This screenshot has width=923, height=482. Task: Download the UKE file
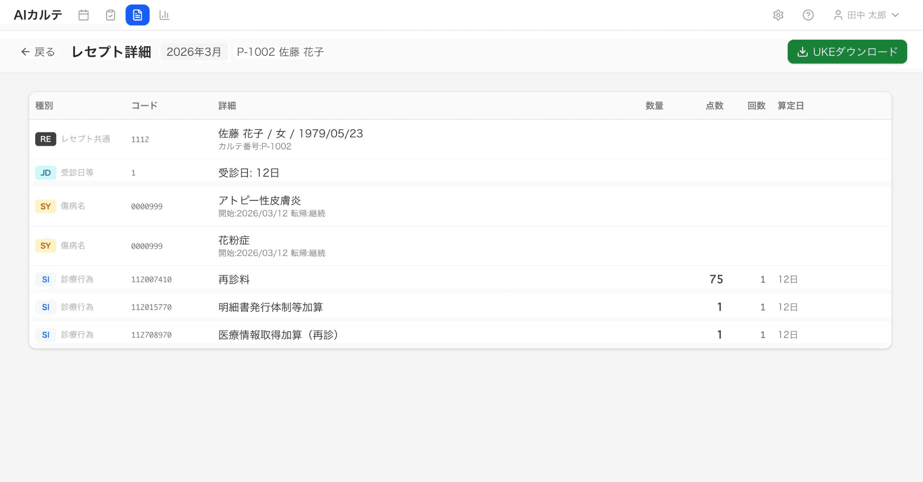[847, 52]
